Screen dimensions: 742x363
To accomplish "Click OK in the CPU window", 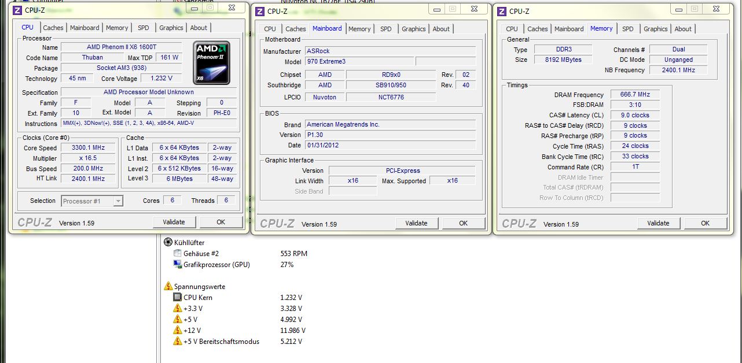I will point(221,222).
